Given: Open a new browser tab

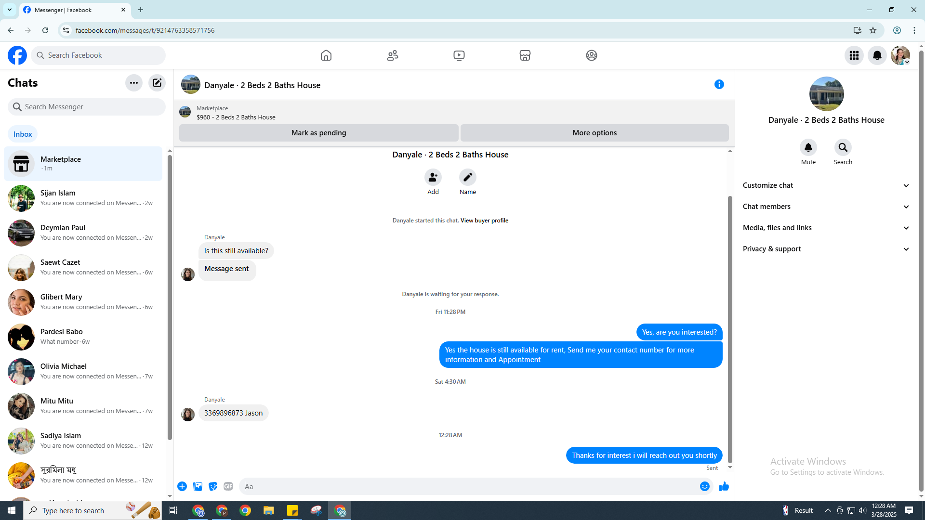Looking at the screenshot, I should click(141, 10).
